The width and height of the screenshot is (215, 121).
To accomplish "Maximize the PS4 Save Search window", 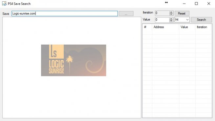I will coord(196,4).
